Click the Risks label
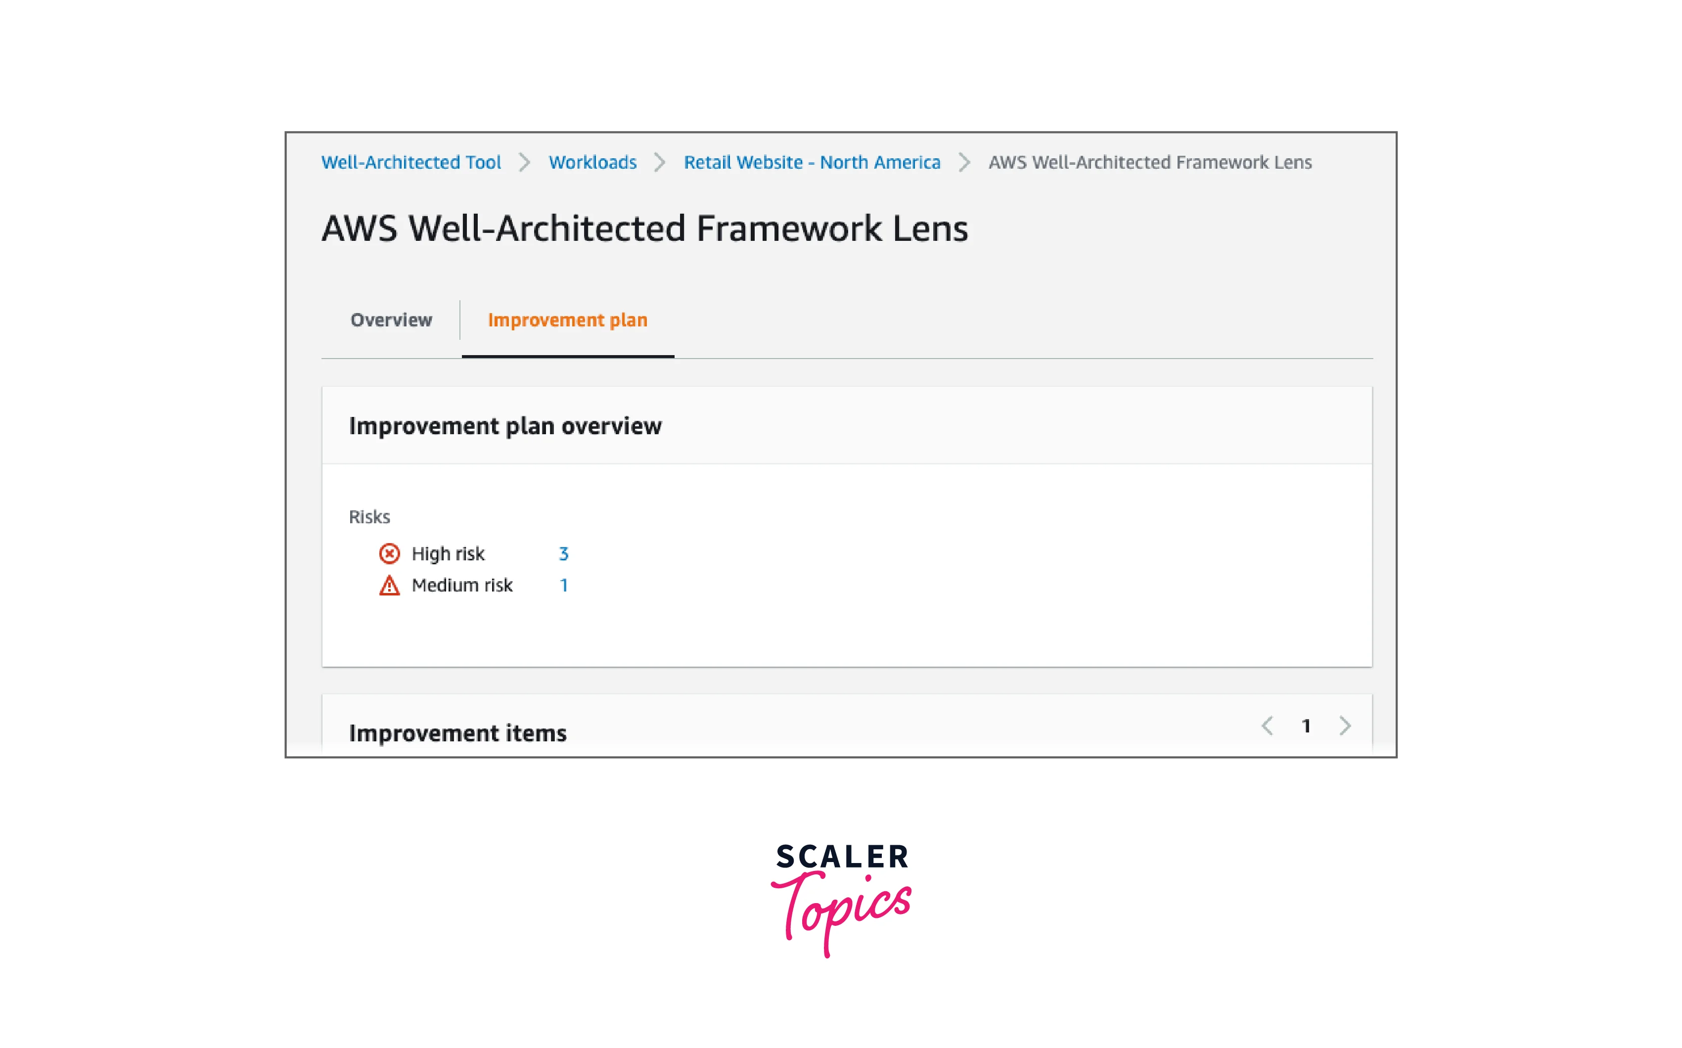The height and width of the screenshot is (1048, 1682). pos(369,517)
